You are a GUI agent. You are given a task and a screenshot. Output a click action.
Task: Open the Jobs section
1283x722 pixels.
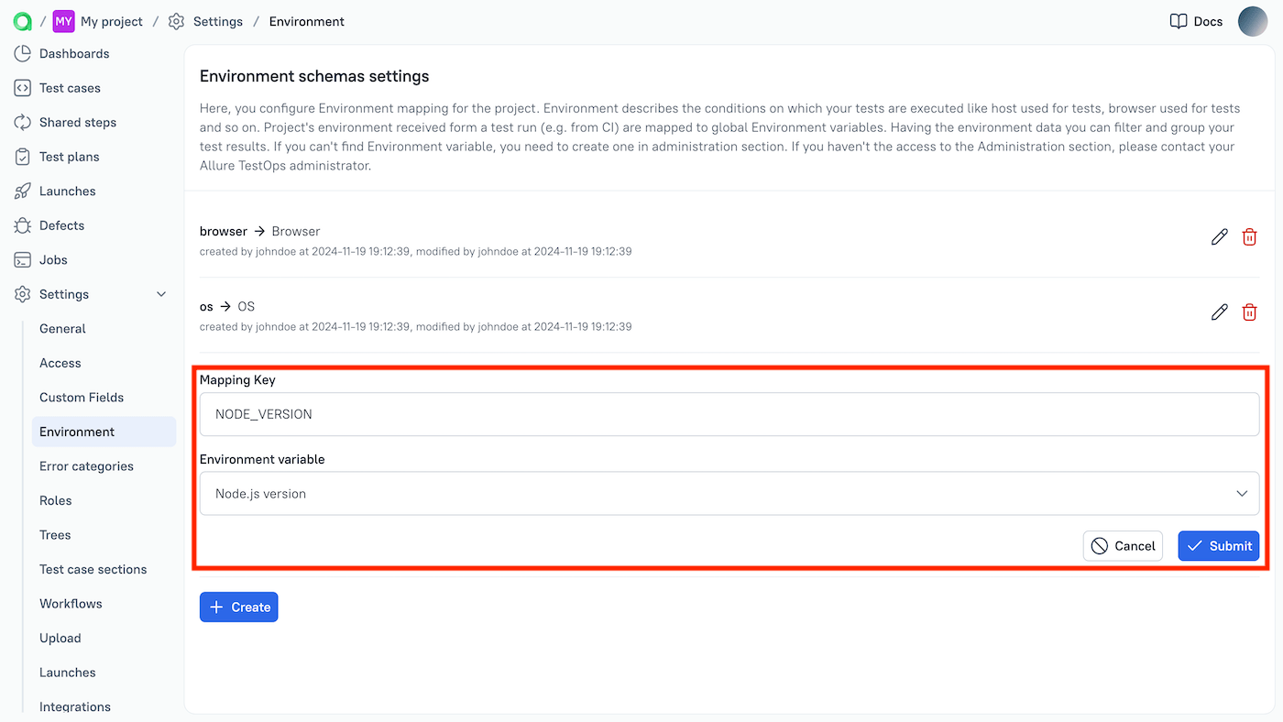click(50, 259)
